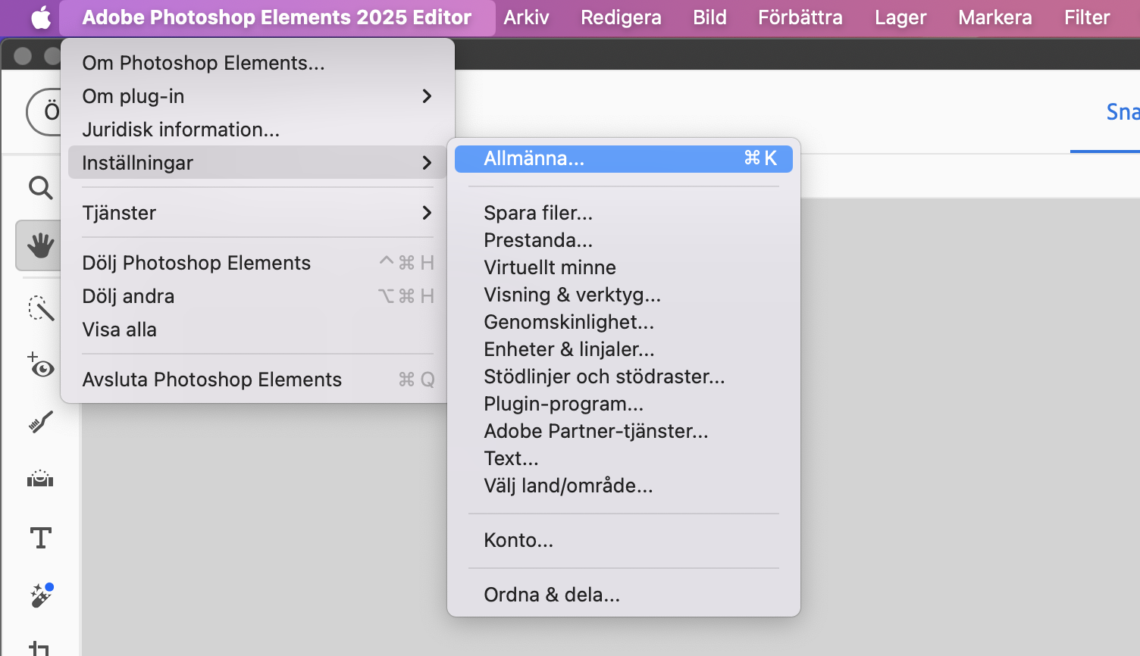Viewport: 1140px width, 656px height.
Task: Open Plugin-program... preferences
Action: (623, 404)
